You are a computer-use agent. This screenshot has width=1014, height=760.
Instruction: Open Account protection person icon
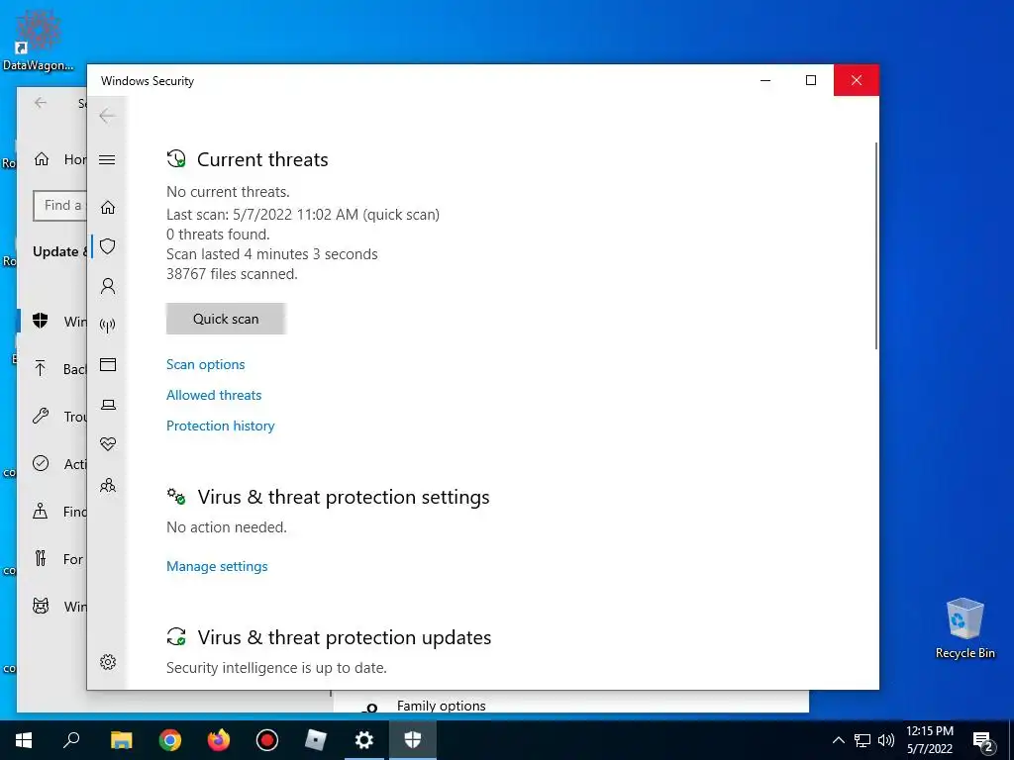(x=108, y=286)
